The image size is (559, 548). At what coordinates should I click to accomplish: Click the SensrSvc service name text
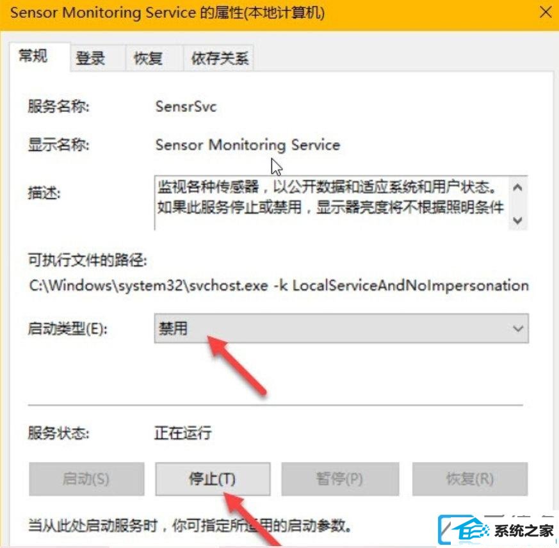point(186,107)
